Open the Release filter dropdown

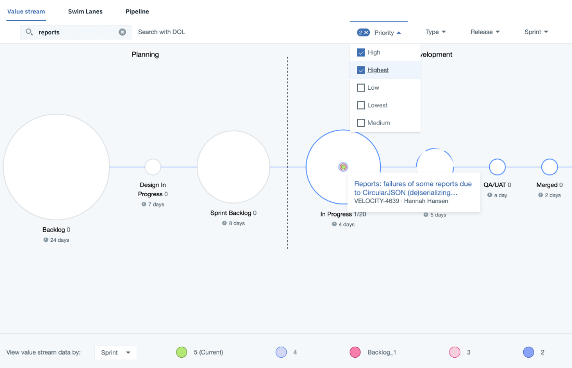click(x=484, y=32)
